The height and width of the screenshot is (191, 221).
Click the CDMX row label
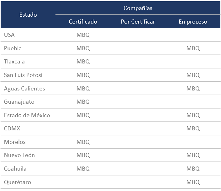click(x=12, y=128)
